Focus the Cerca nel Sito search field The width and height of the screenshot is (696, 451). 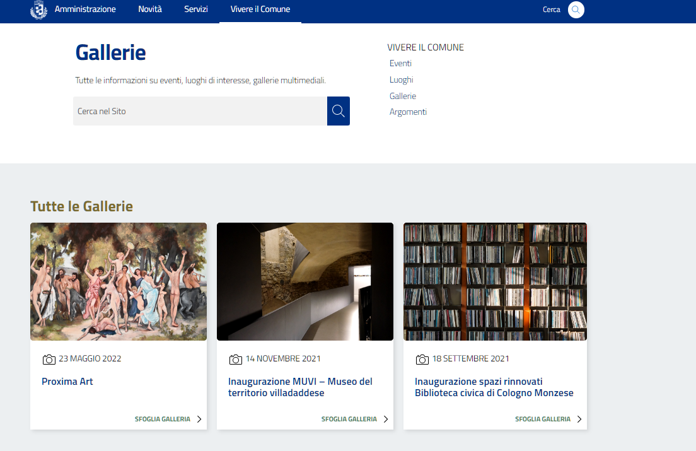click(x=200, y=111)
